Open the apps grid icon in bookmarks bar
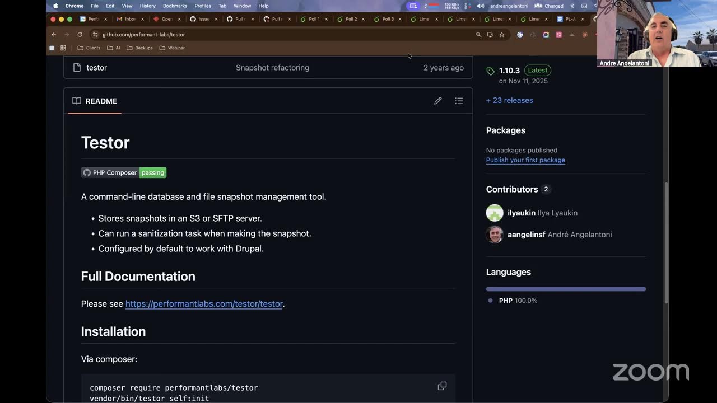717x403 pixels. pos(63,48)
